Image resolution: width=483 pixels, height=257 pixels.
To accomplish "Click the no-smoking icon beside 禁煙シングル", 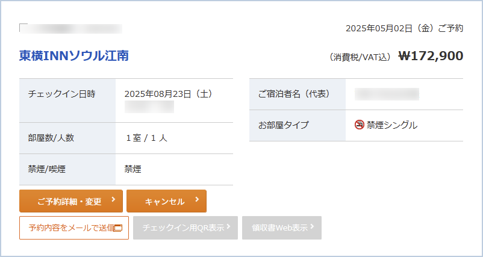I will (x=359, y=125).
